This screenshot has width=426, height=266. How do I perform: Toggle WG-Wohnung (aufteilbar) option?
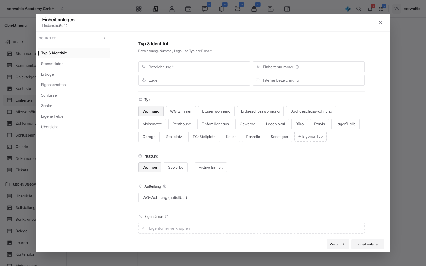(x=165, y=198)
